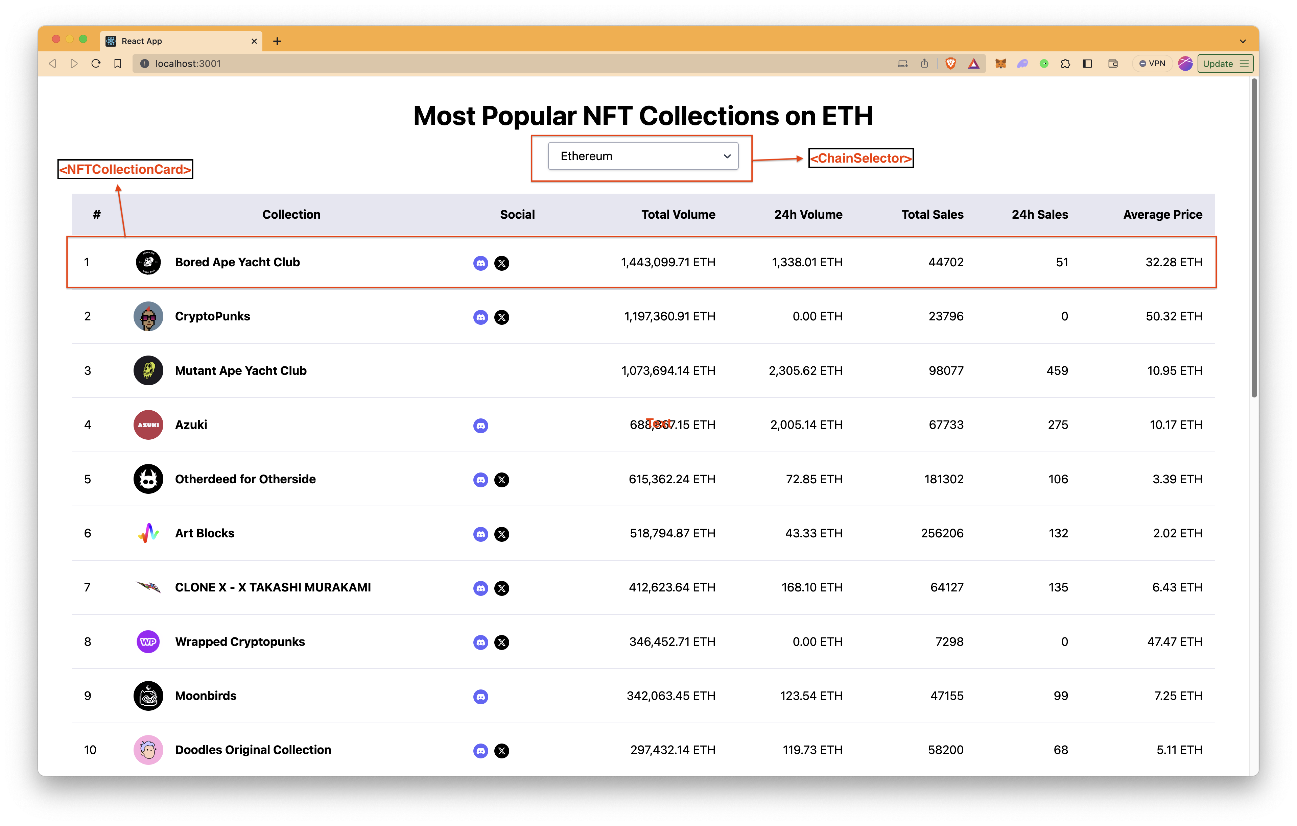1297x826 pixels.
Task: Open CryptoPunks Discord icon
Action: point(480,317)
